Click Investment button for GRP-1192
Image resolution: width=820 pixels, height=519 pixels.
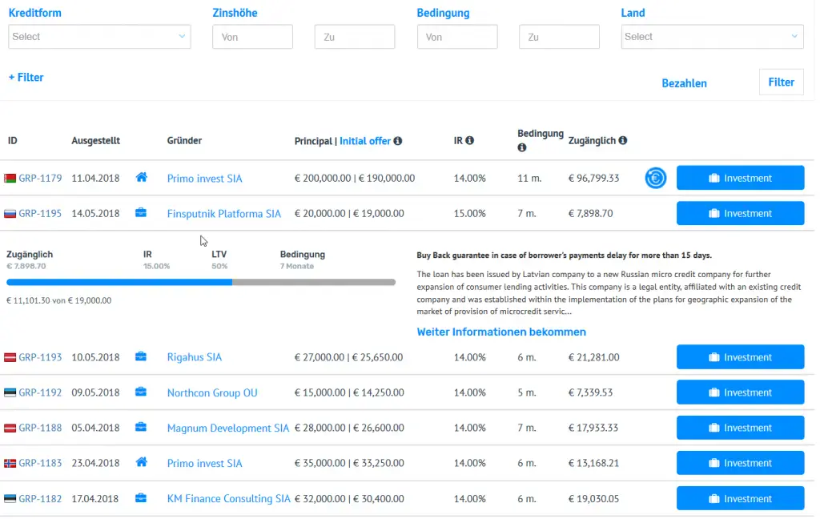pos(741,392)
